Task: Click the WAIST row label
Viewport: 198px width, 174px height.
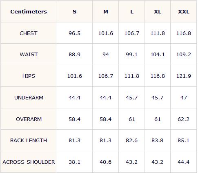Action: pyautogui.click(x=29, y=55)
